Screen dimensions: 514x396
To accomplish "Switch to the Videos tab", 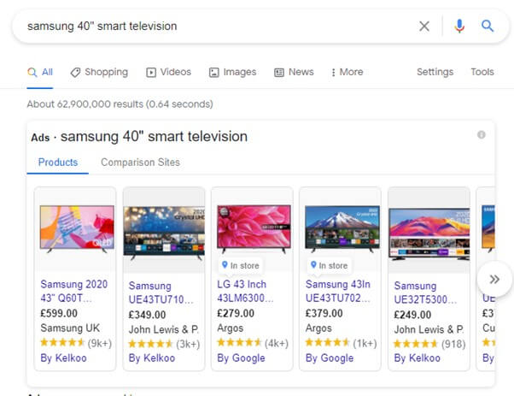I will (x=168, y=72).
